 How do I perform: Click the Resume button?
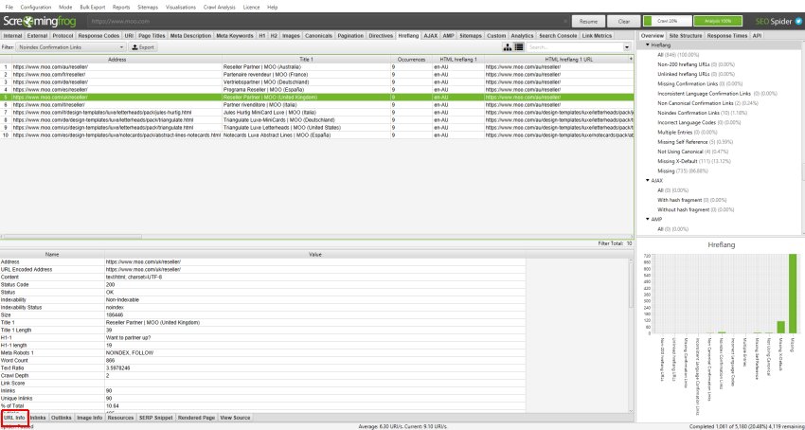[588, 22]
